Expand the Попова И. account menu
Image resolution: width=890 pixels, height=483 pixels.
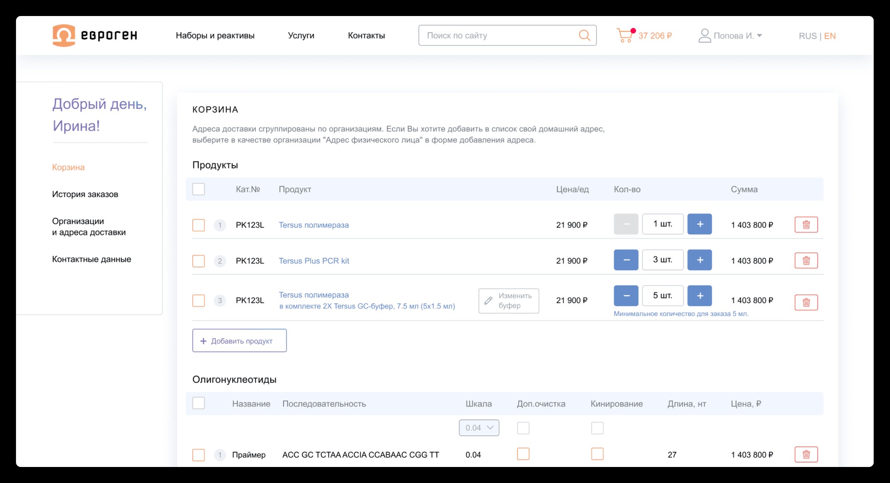click(x=737, y=36)
